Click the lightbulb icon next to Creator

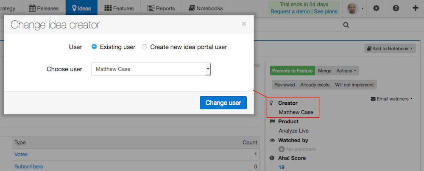pos(271,103)
